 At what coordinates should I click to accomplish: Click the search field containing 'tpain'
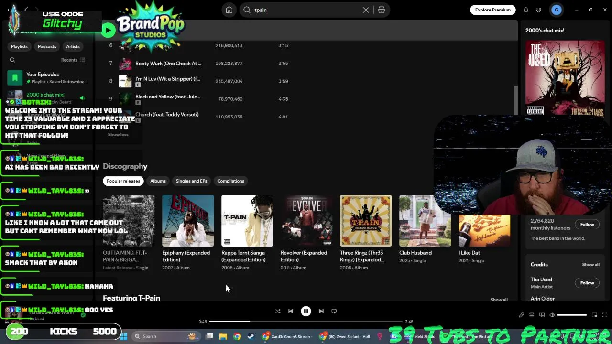tap(306, 10)
